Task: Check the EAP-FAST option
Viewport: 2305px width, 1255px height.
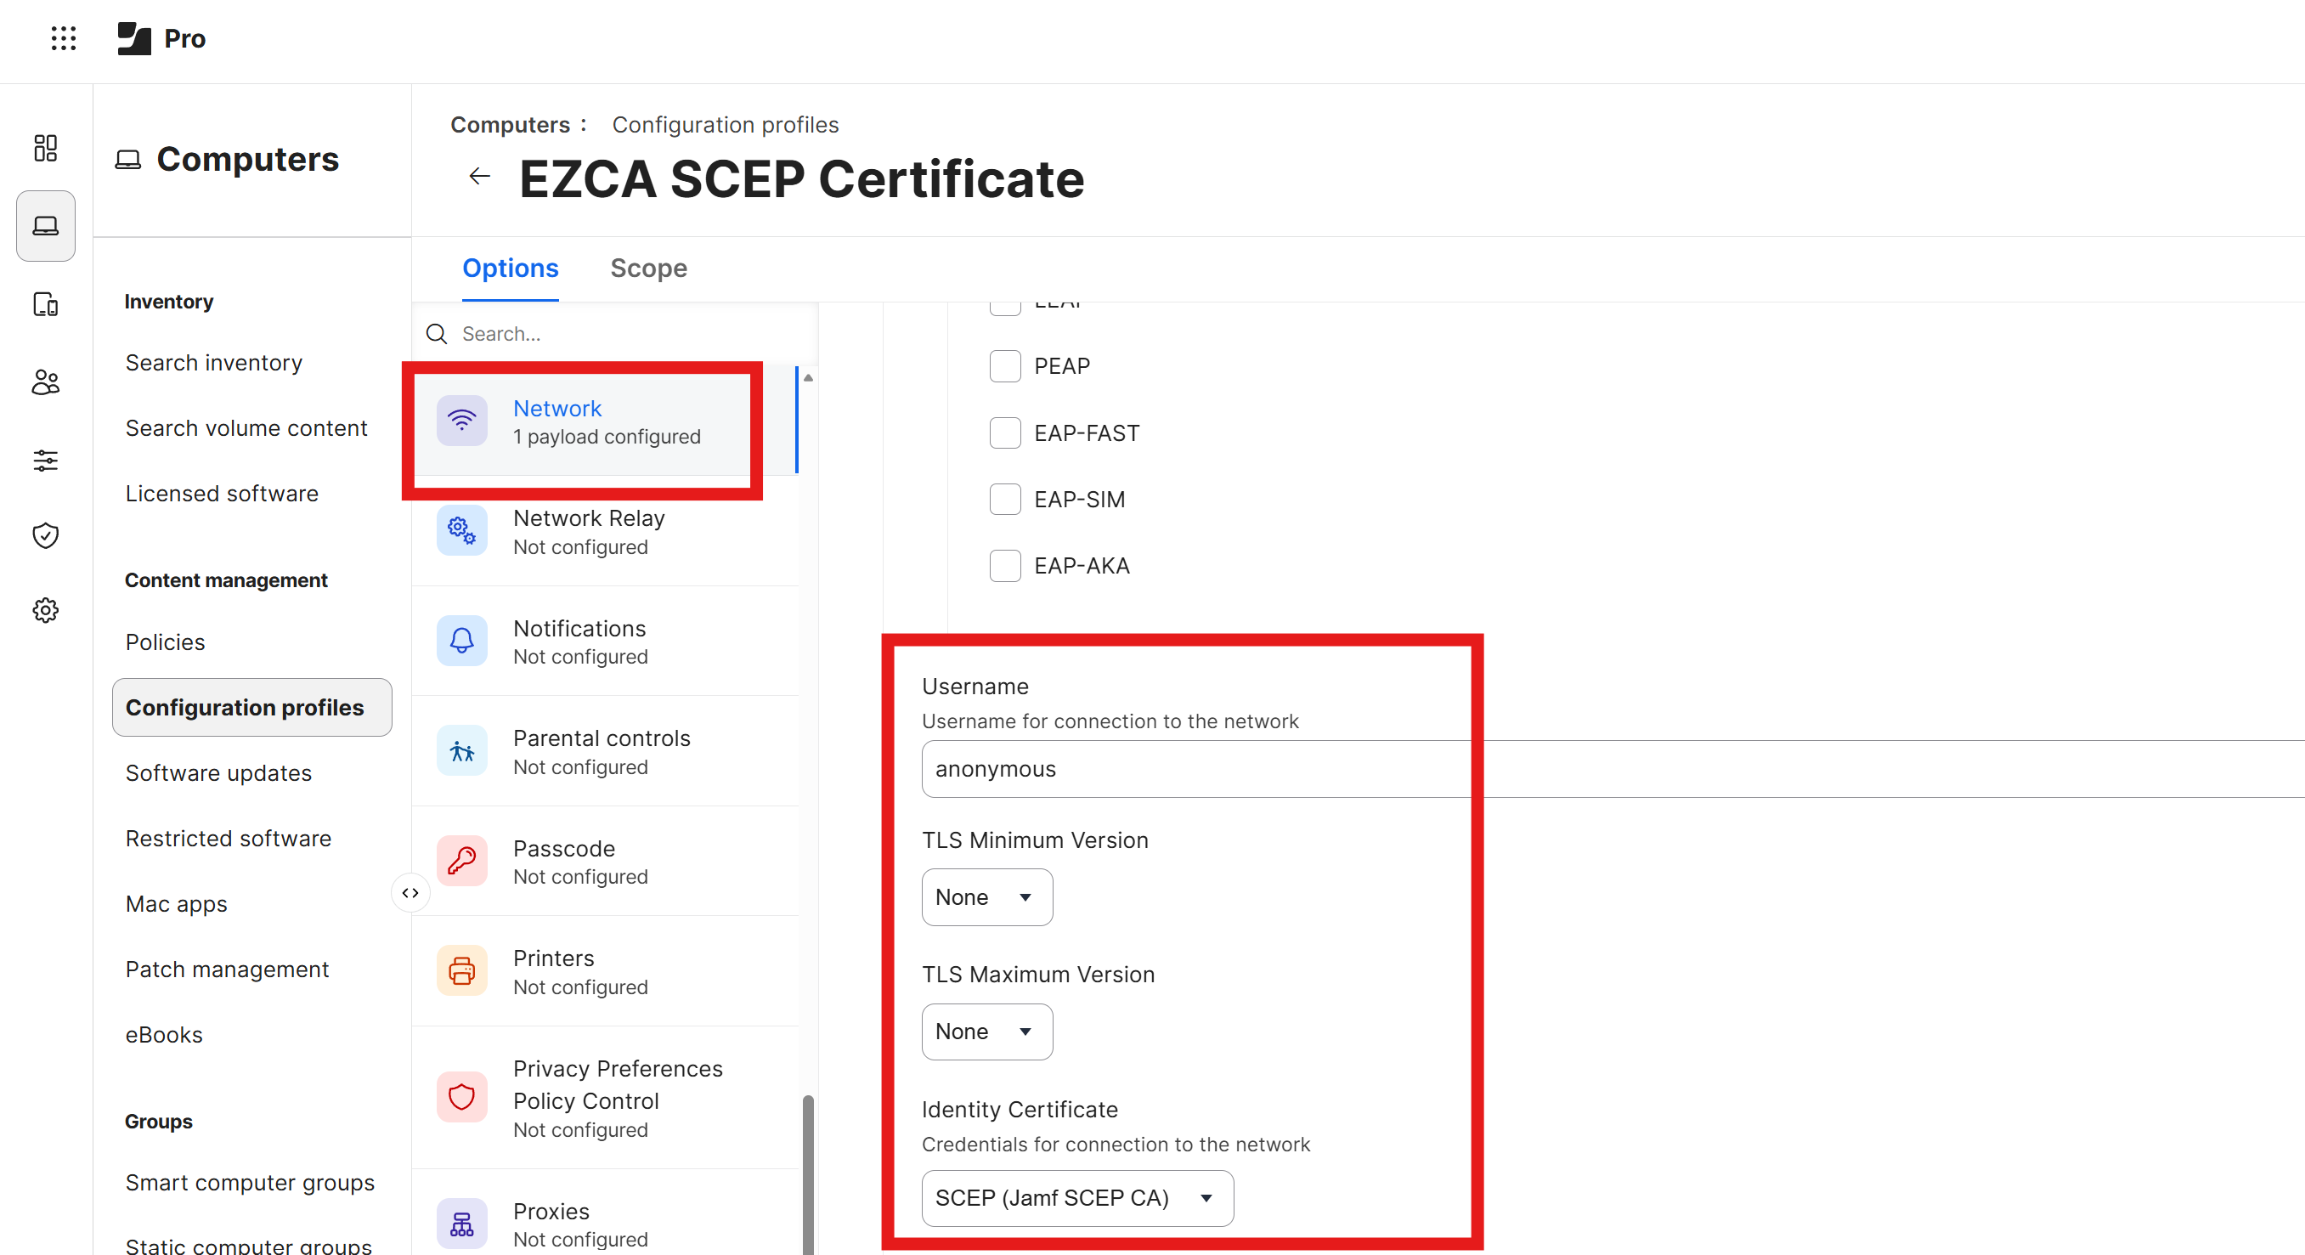Action: [x=1005, y=432]
